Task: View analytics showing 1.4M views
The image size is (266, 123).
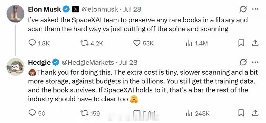Action: (197, 43)
